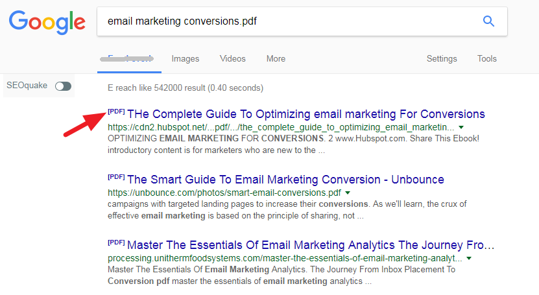Image resolution: width=539 pixels, height=295 pixels.
Task: Open the search Tools option
Action: pyautogui.click(x=486, y=59)
